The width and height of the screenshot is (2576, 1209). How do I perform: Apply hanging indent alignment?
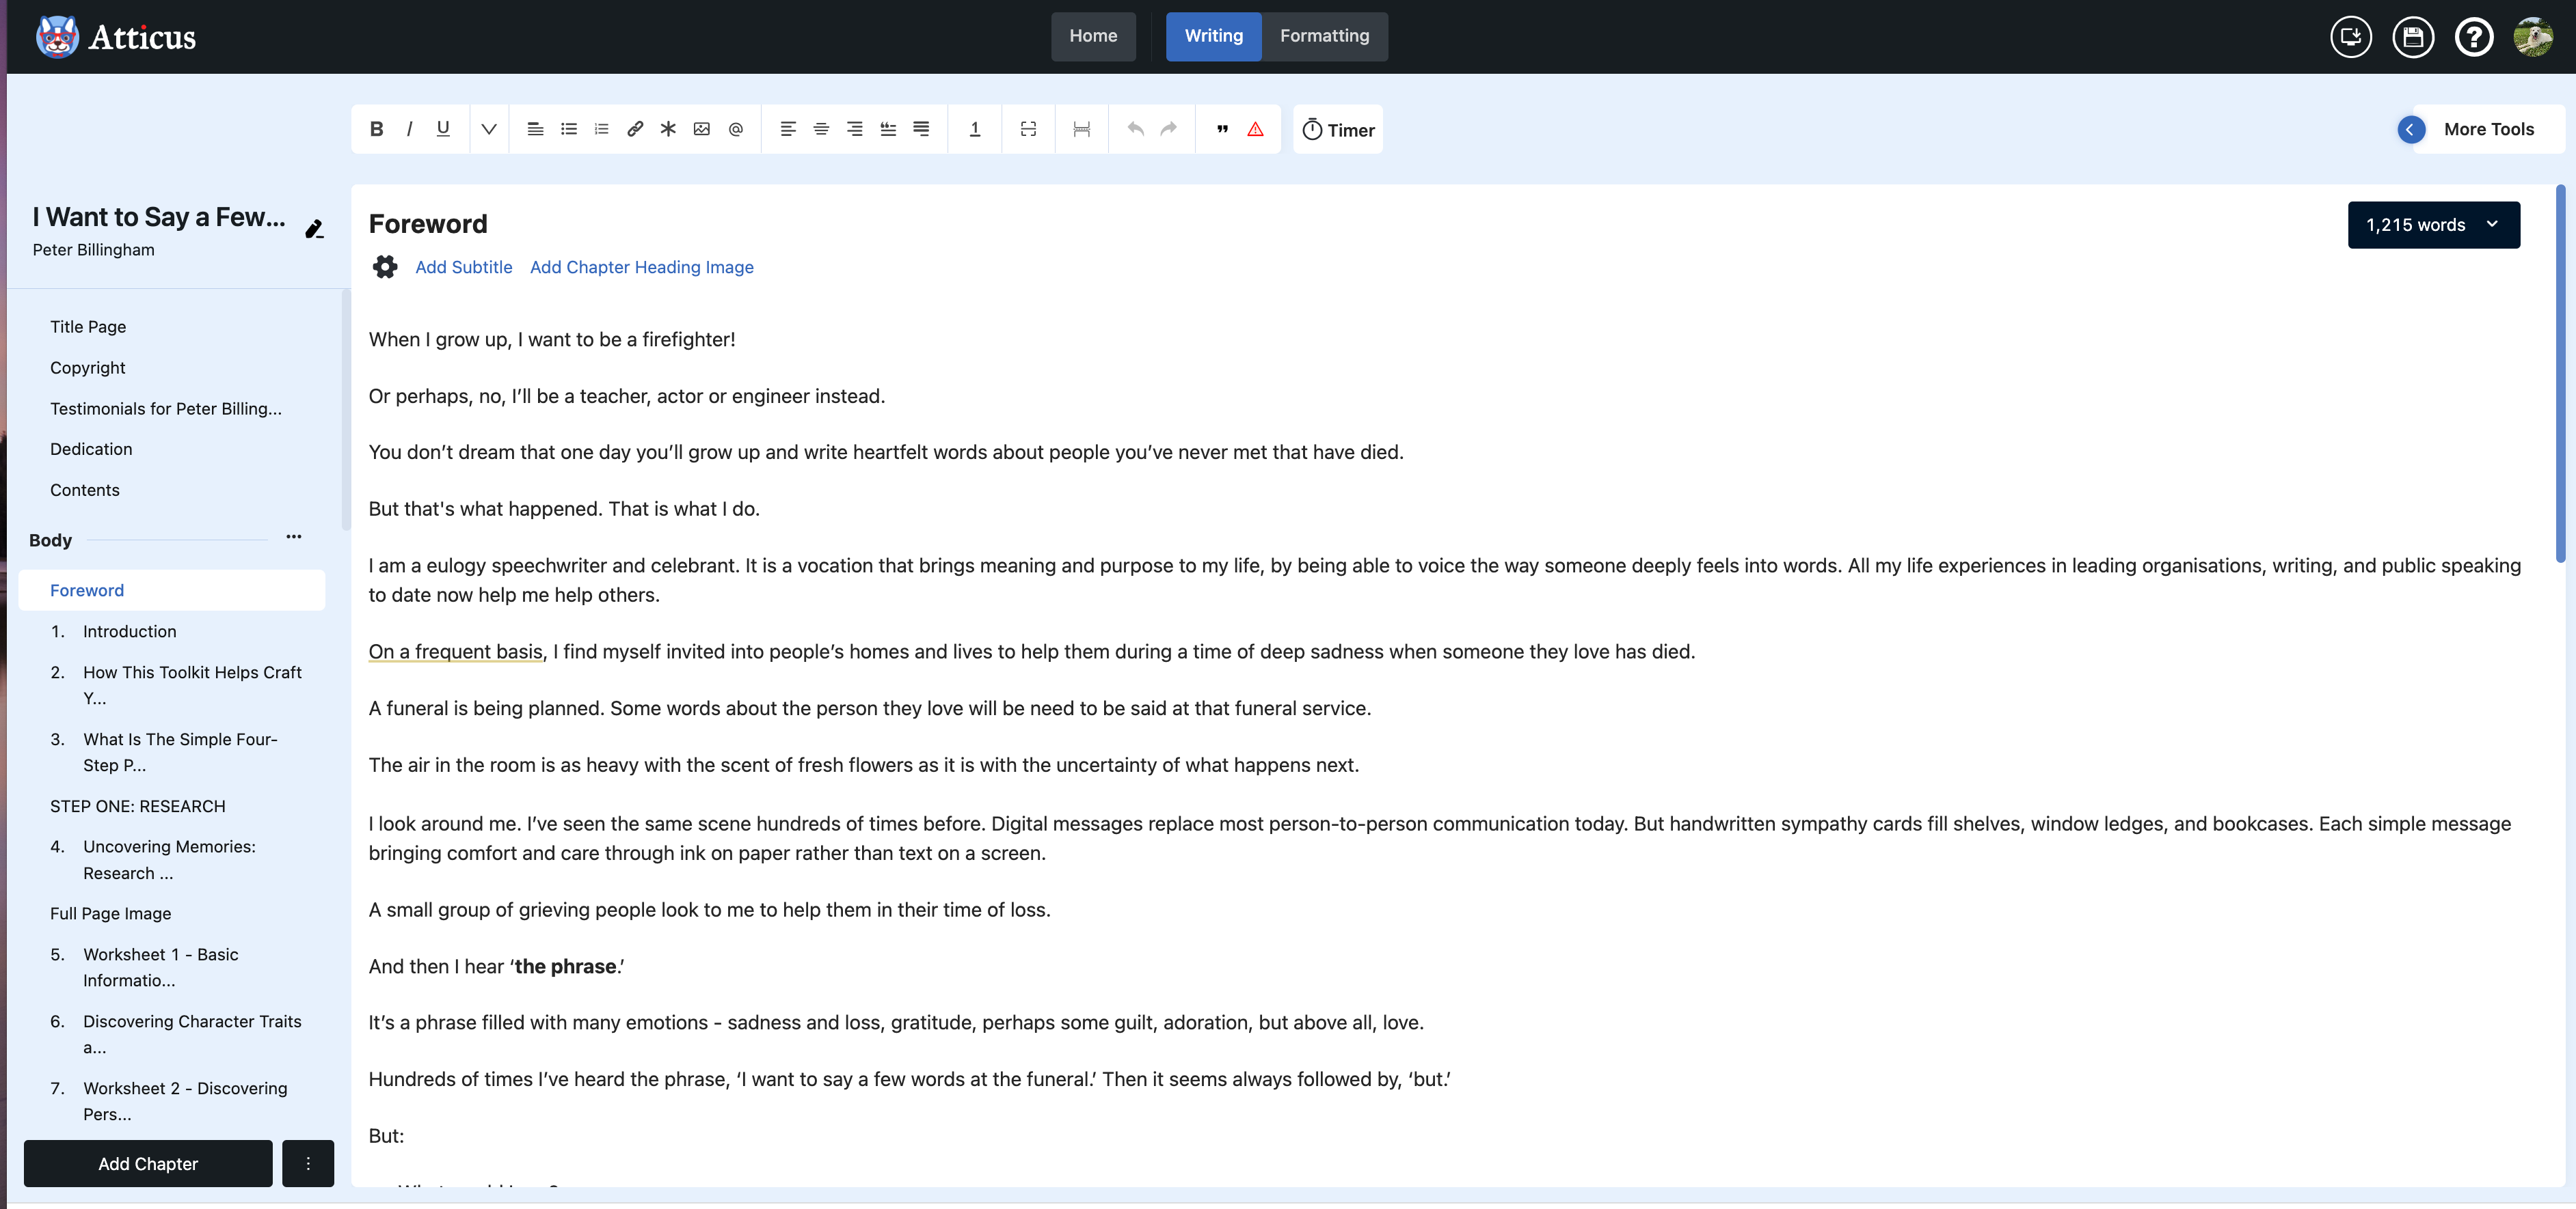(x=921, y=129)
